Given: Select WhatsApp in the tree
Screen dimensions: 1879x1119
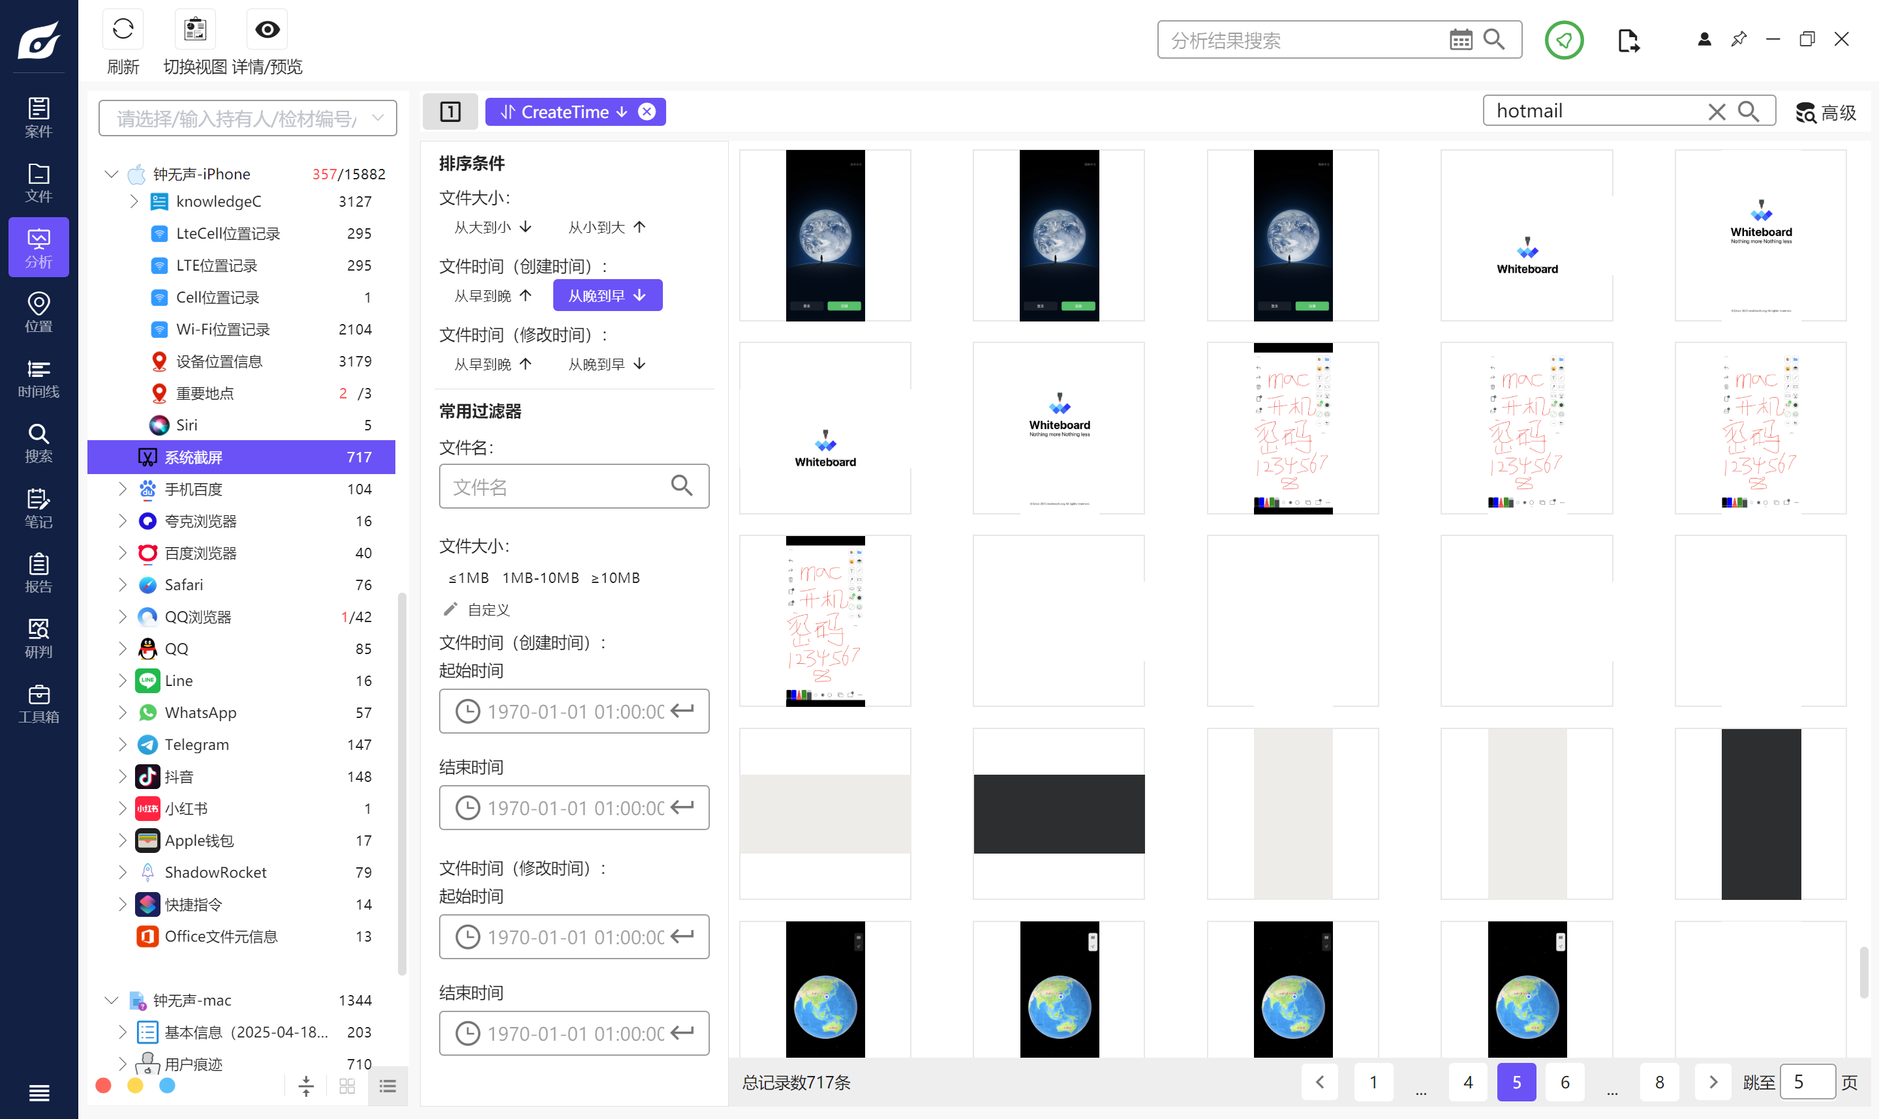Looking at the screenshot, I should [200, 713].
